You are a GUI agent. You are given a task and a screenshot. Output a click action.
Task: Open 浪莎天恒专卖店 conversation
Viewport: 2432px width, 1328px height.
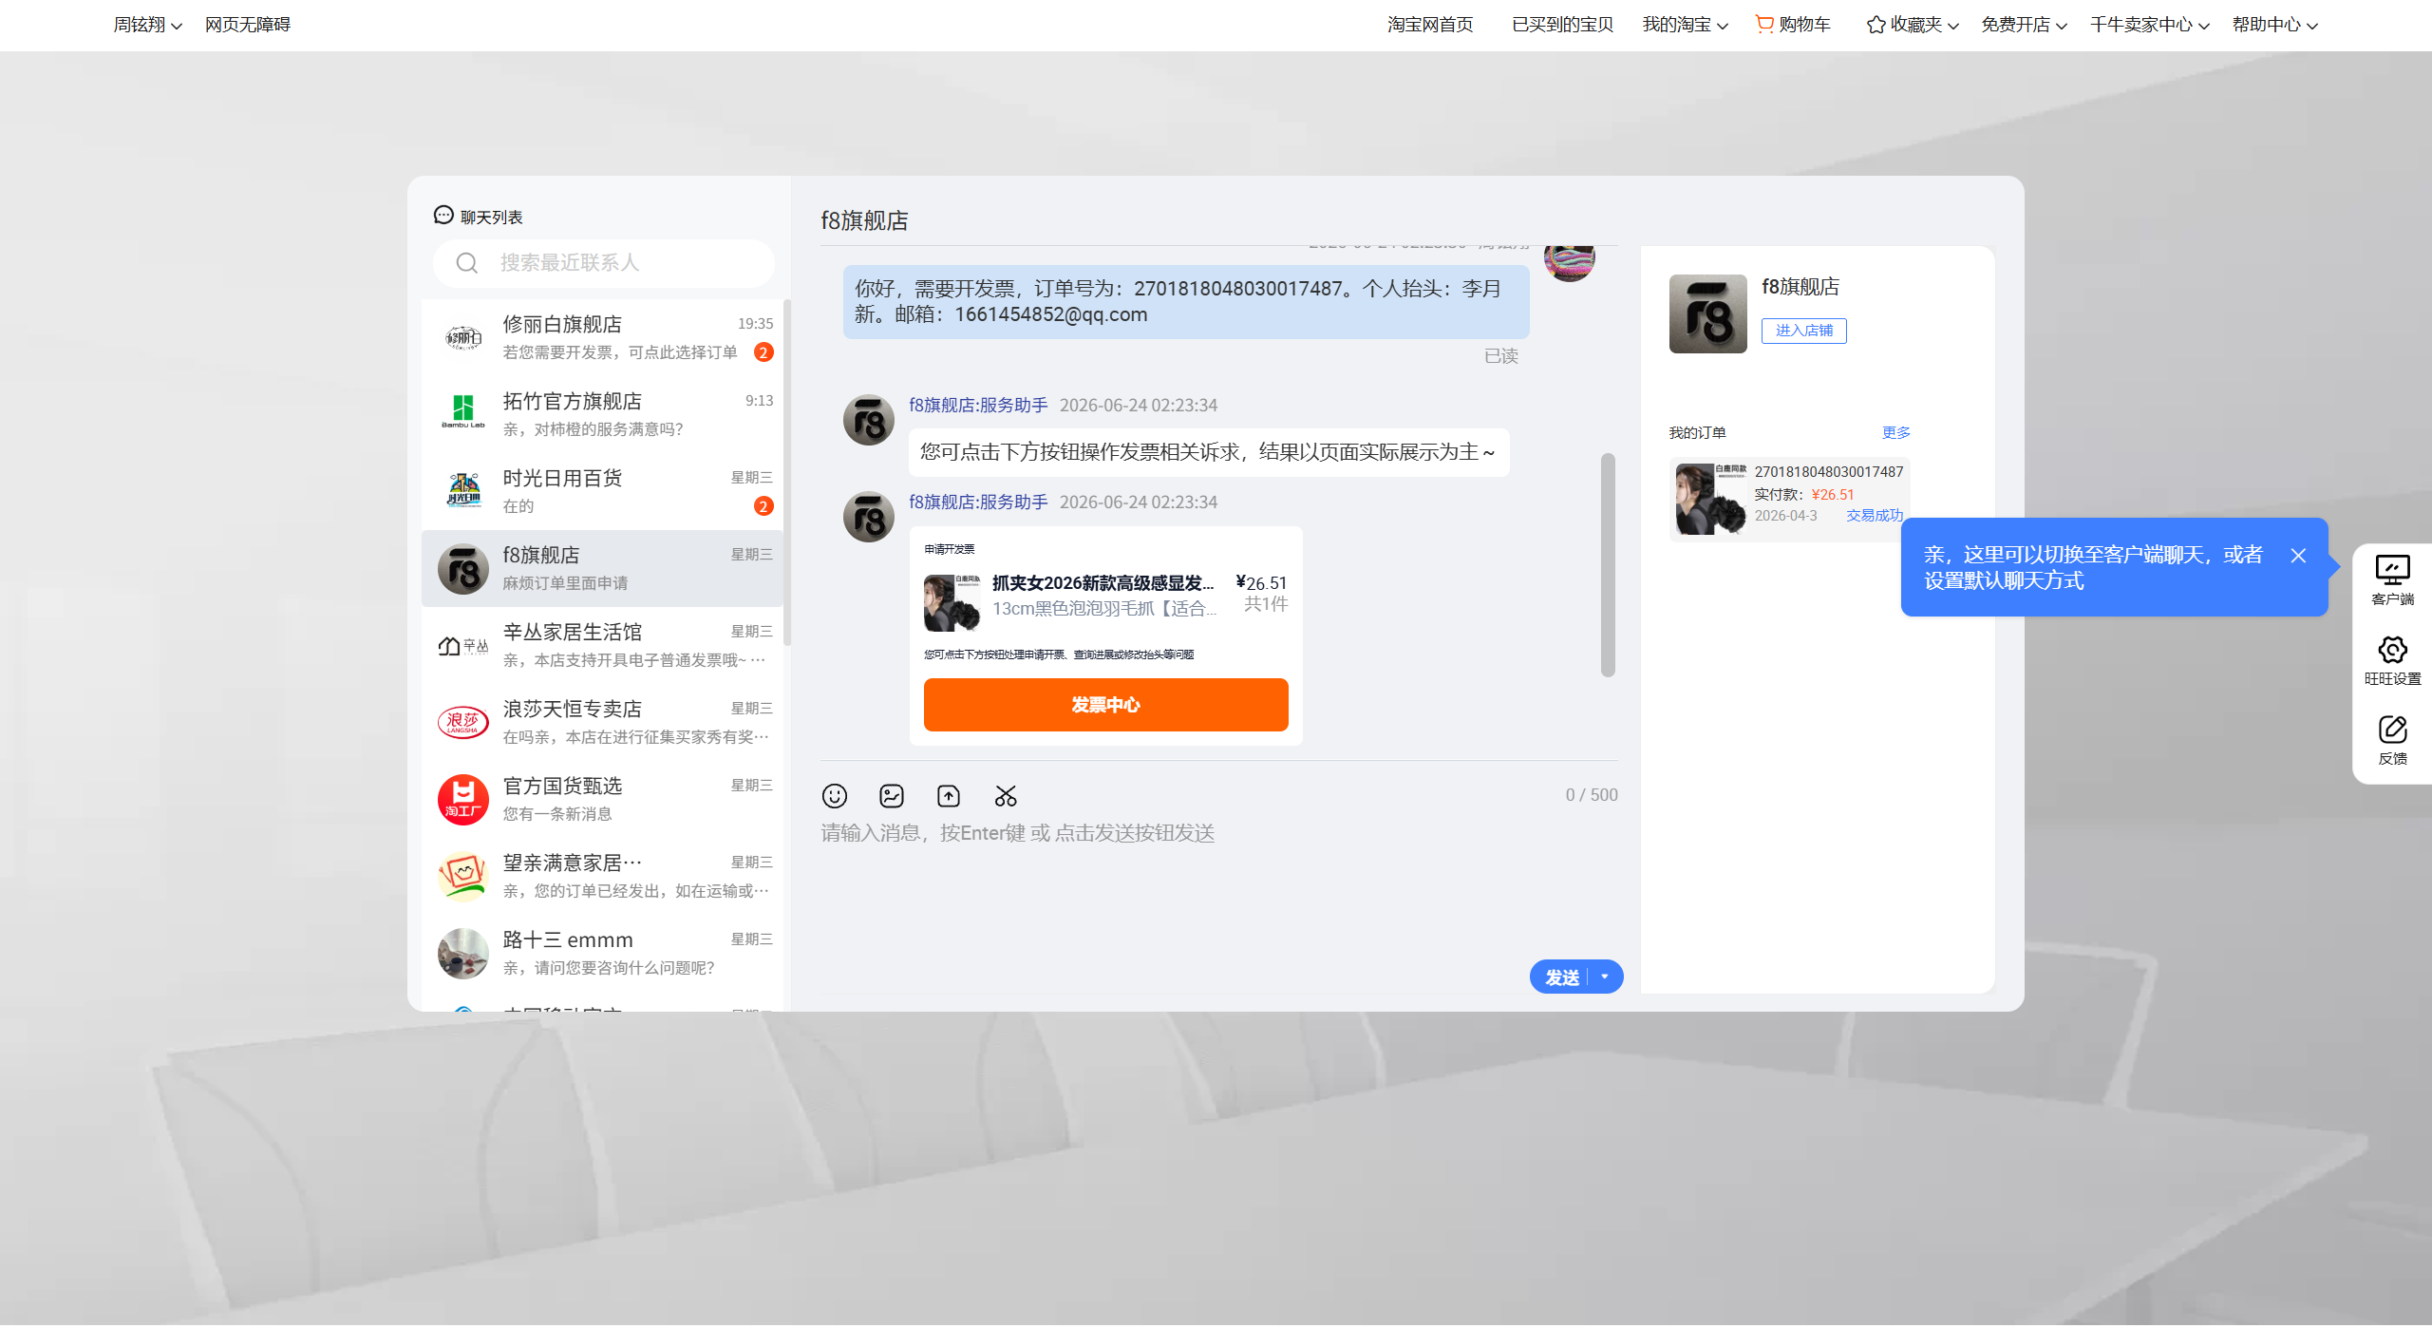603,723
